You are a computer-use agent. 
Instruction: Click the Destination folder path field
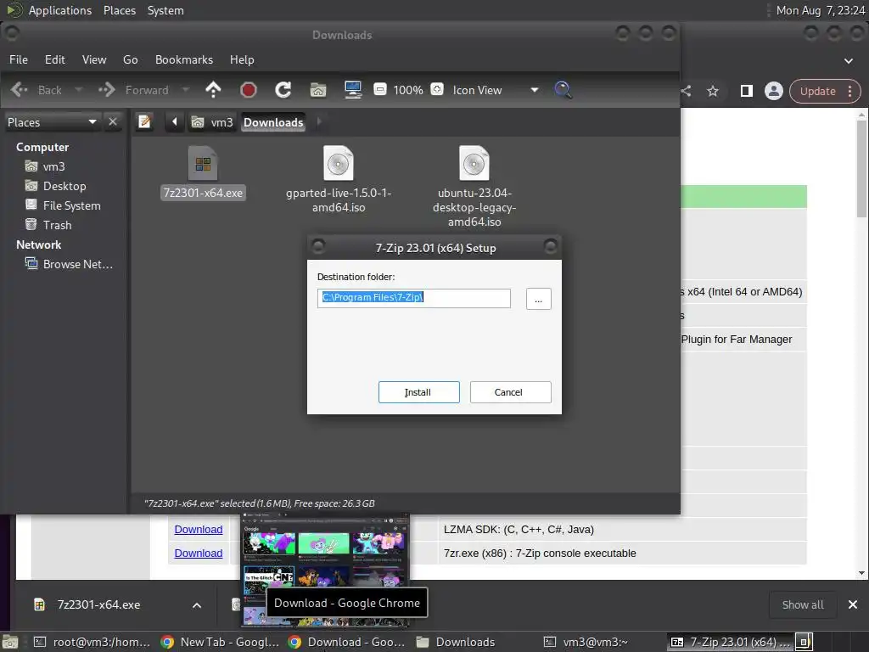413,298
